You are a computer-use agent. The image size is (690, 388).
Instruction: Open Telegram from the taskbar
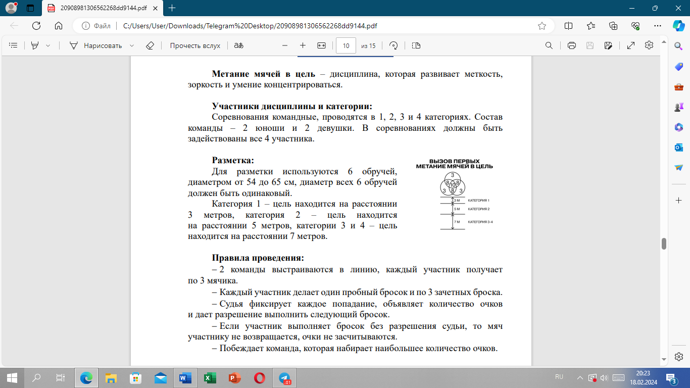284,377
